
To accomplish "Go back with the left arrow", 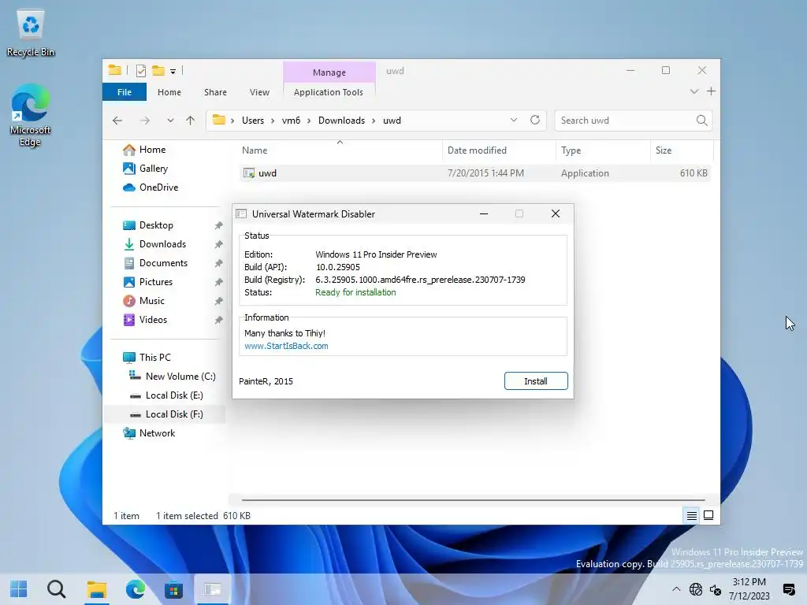I will point(117,121).
